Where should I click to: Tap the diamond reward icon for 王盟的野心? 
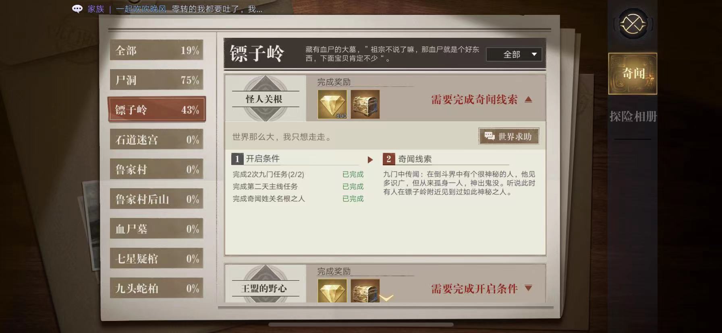[x=332, y=291]
